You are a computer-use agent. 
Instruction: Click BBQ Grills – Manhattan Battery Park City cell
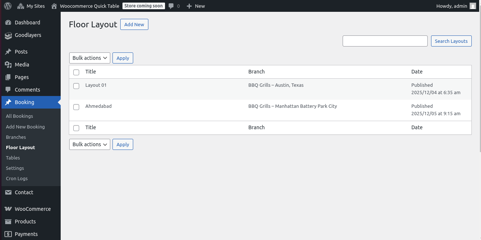coord(293,106)
